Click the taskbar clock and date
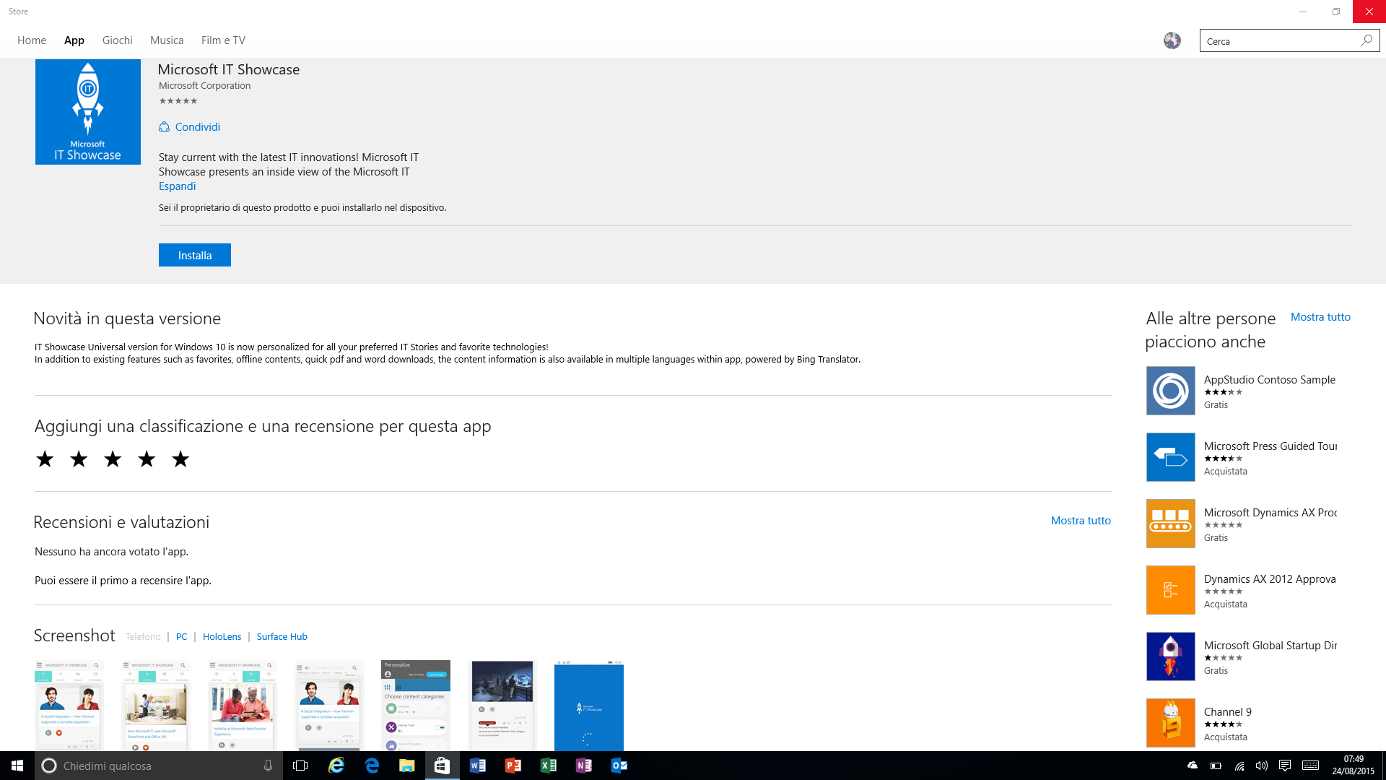The height and width of the screenshot is (780, 1386). pos(1354,766)
